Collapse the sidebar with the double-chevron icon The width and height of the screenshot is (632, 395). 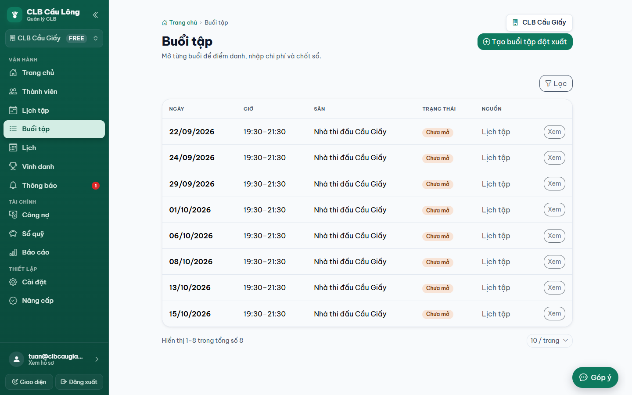pos(95,15)
